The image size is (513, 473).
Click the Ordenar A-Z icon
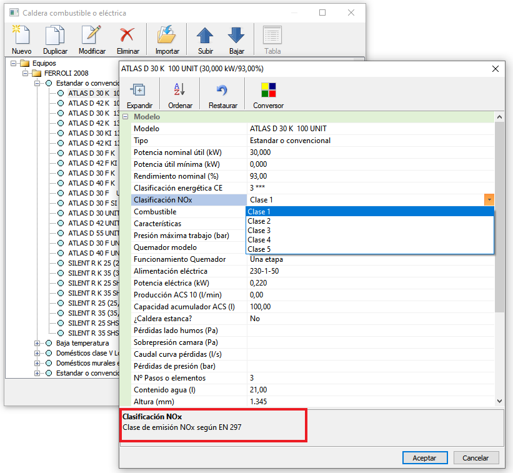click(179, 89)
